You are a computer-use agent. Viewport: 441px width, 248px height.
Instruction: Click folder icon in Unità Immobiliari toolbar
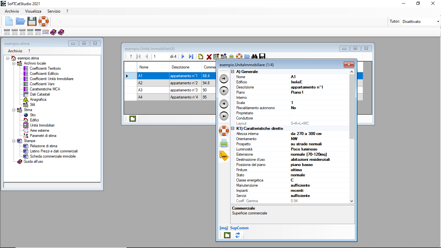[247, 57]
